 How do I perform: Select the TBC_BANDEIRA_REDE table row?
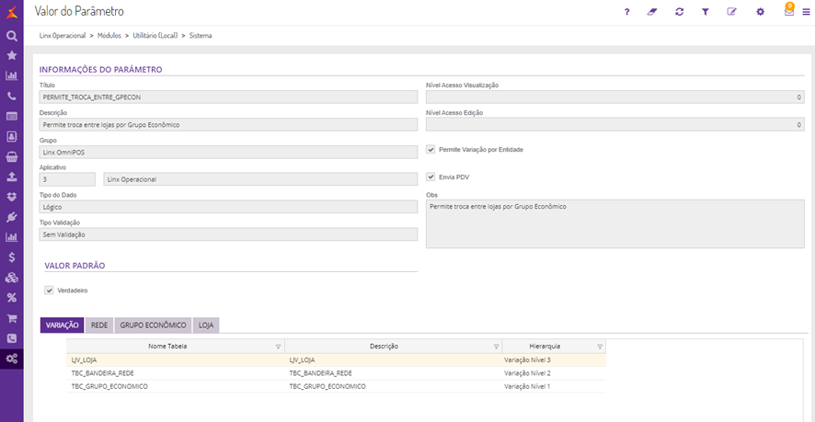coord(175,373)
